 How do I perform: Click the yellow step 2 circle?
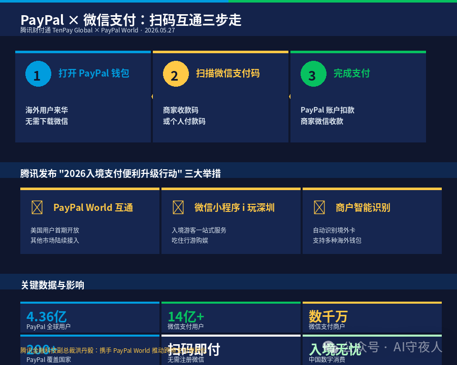[176, 74]
